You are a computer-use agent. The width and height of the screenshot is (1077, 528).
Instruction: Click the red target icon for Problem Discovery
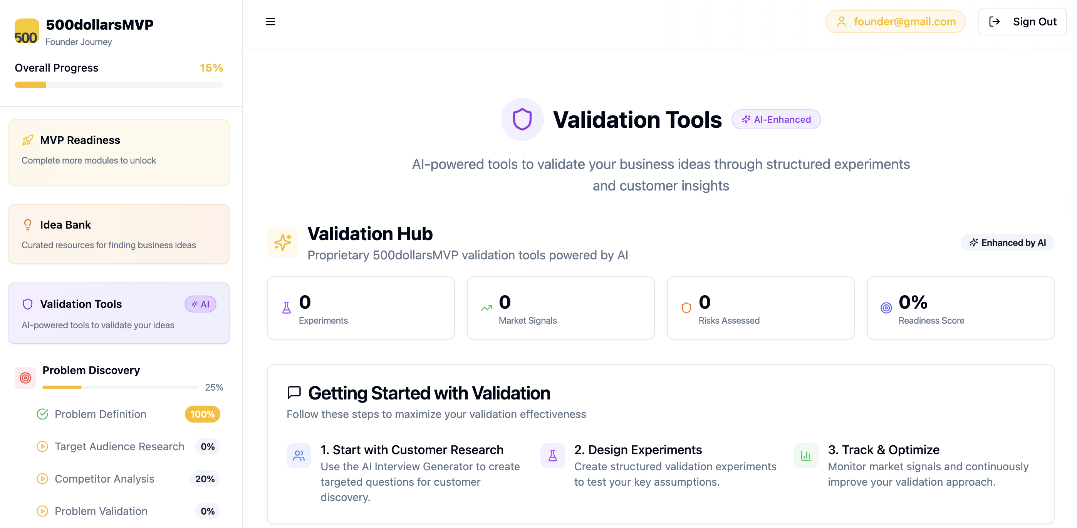pyautogui.click(x=25, y=378)
